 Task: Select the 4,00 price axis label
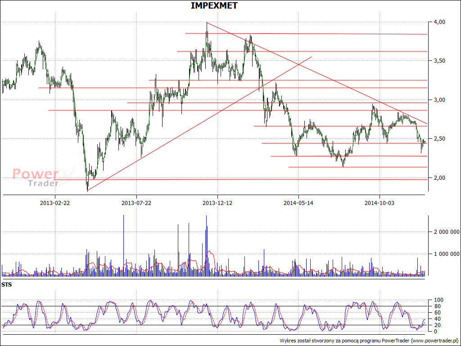click(x=438, y=22)
